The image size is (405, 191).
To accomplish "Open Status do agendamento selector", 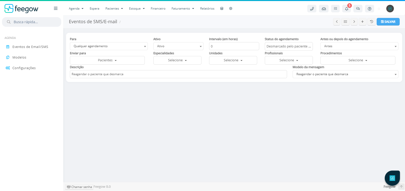I will point(289,46).
